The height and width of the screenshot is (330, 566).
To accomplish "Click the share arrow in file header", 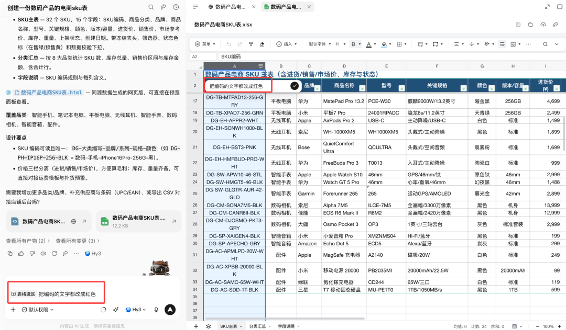I will click(x=556, y=25).
